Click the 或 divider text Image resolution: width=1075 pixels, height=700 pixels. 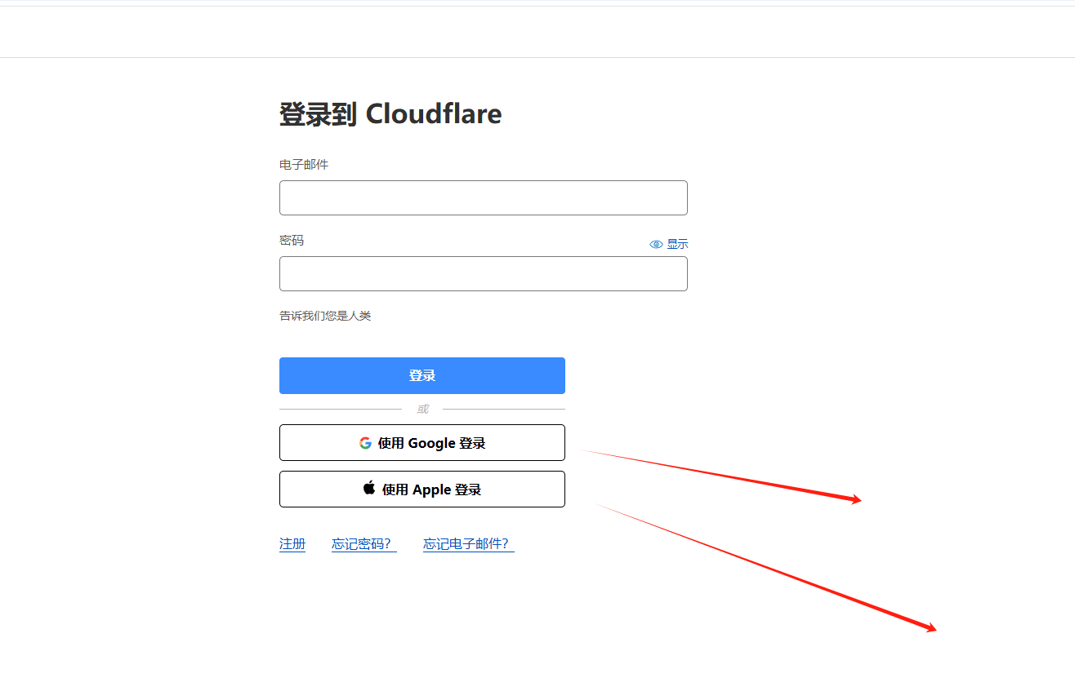click(x=422, y=408)
